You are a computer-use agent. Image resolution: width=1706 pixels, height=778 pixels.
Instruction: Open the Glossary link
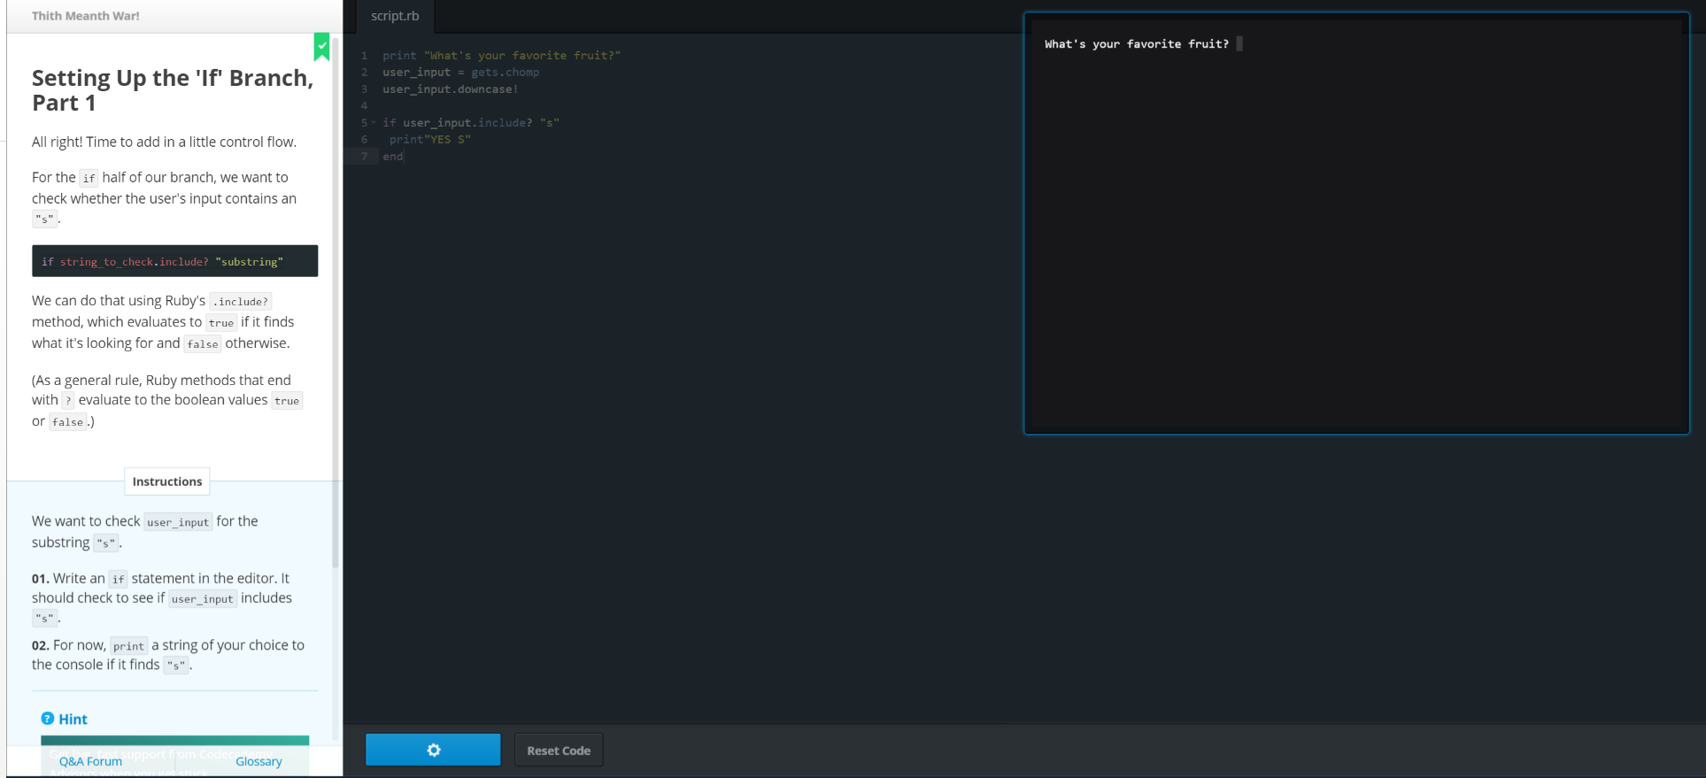click(259, 761)
